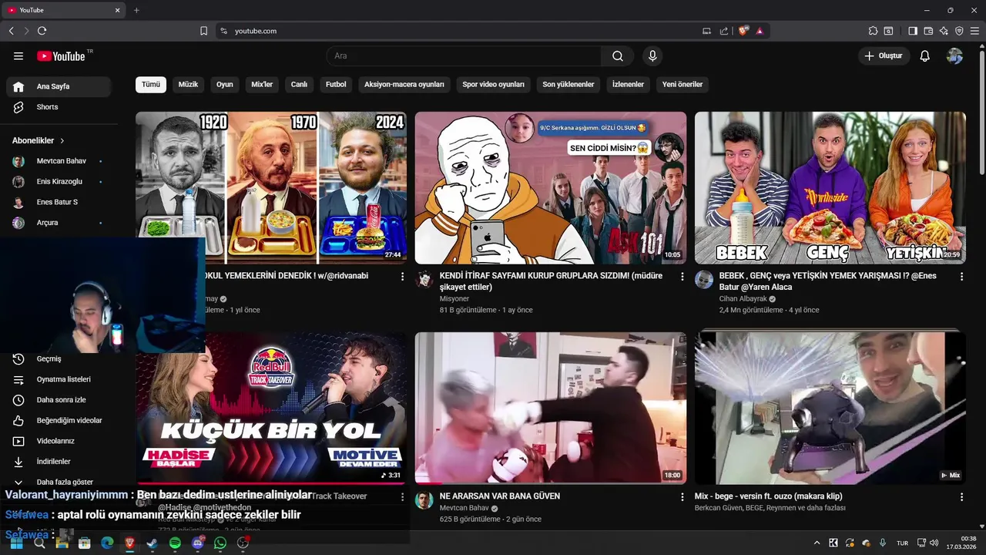Open the Brave Wallet icon
986x555 pixels.
pyautogui.click(x=928, y=31)
